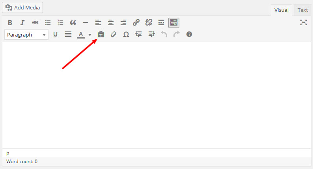Image resolution: width=313 pixels, height=169 pixels.
Task: Select the p element path
Action: [8, 153]
